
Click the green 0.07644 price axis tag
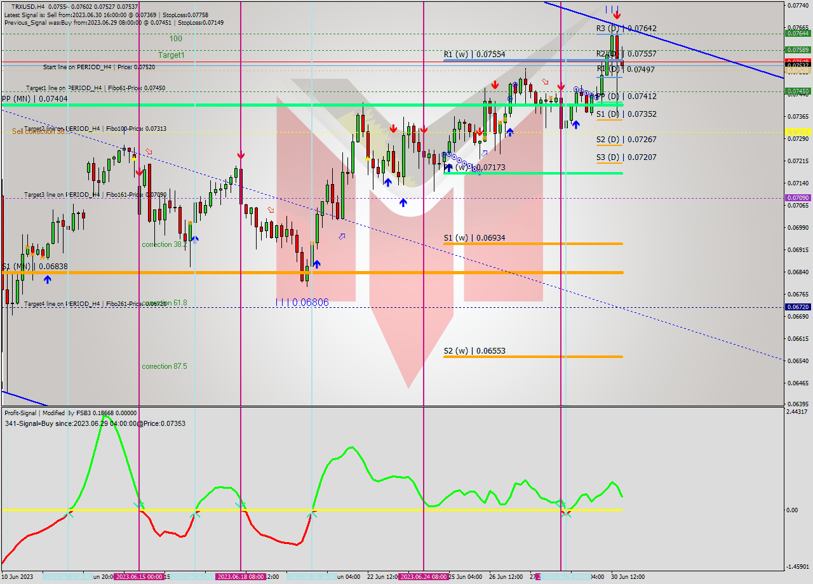798,33
